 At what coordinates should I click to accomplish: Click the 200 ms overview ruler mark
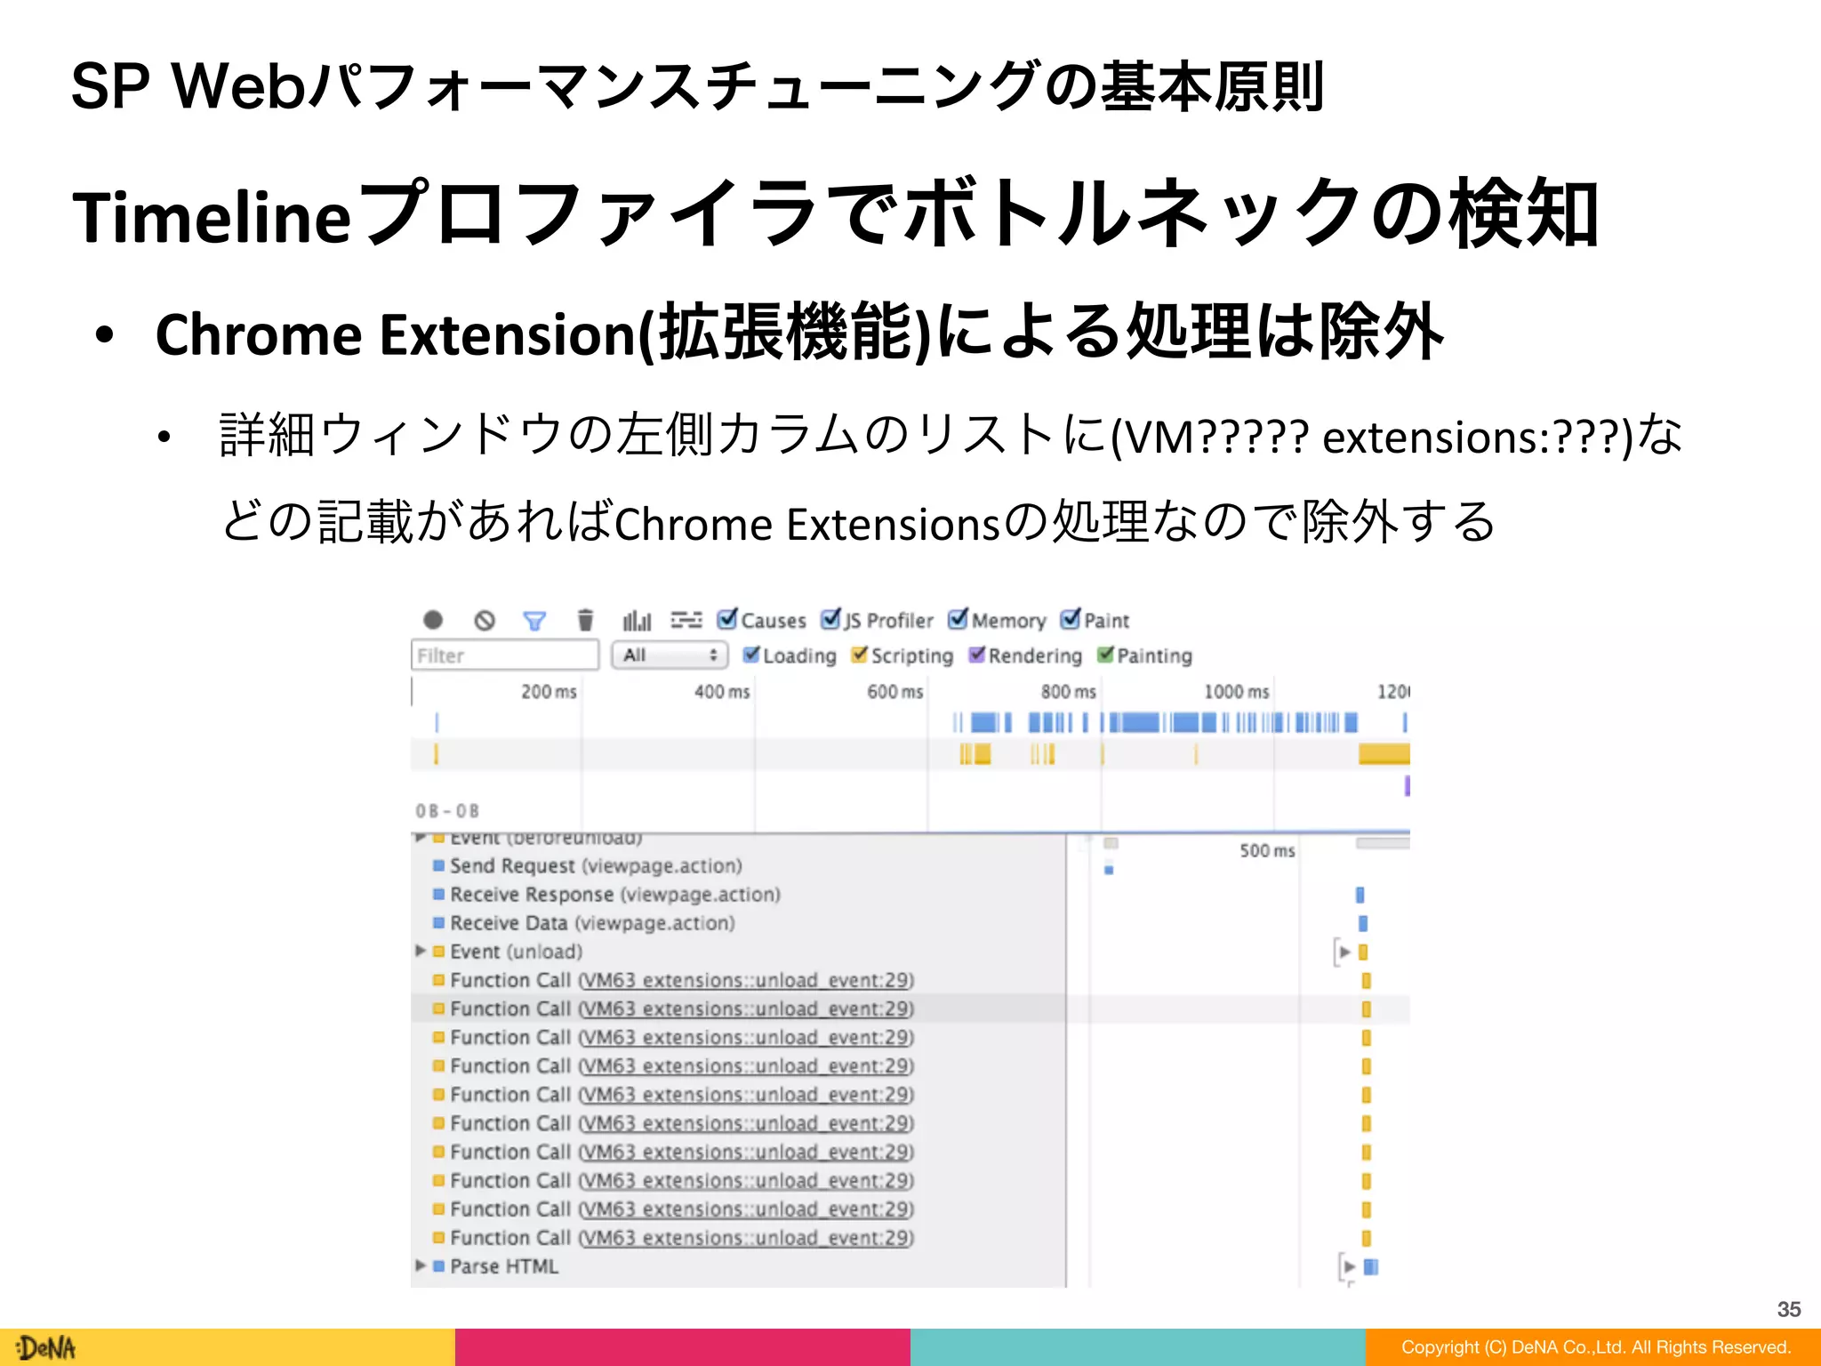click(549, 691)
